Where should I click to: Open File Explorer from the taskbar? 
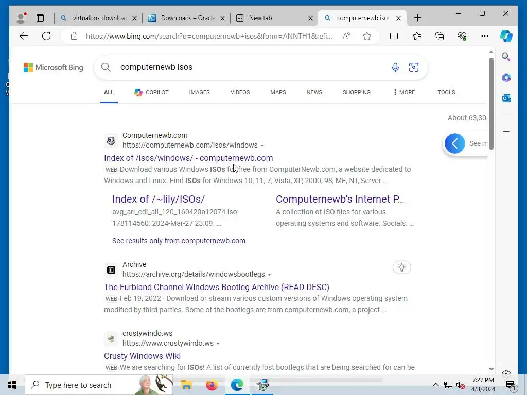click(x=186, y=385)
